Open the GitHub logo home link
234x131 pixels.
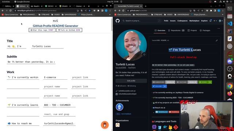pyautogui.click(x=118, y=21)
